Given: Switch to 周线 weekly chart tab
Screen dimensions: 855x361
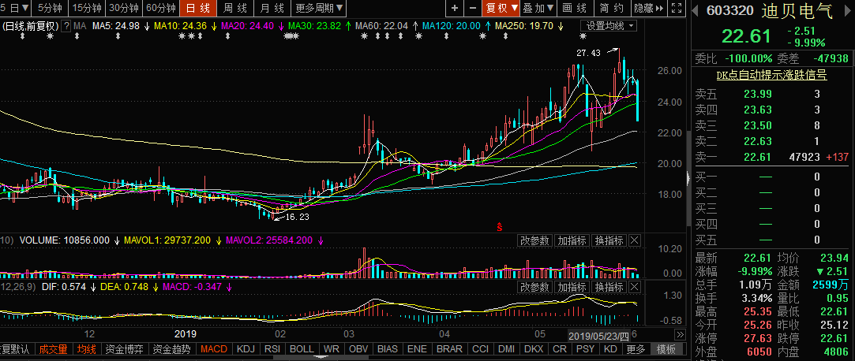Looking at the screenshot, I should coord(234,8).
